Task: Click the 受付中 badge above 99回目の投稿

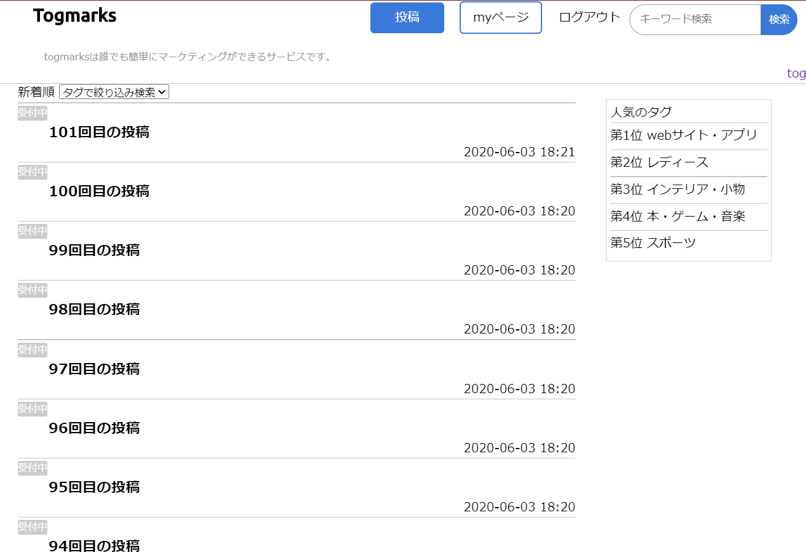Action: point(33,231)
